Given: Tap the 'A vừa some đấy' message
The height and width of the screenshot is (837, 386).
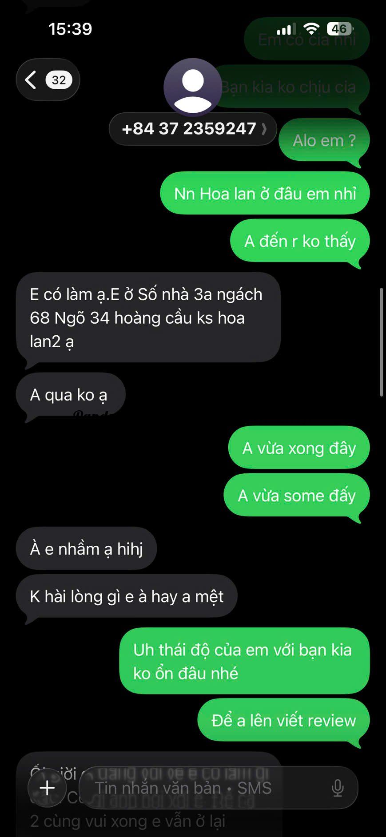Looking at the screenshot, I should coord(297,496).
